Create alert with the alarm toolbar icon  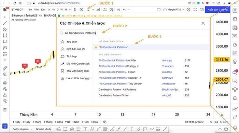[112, 10]
